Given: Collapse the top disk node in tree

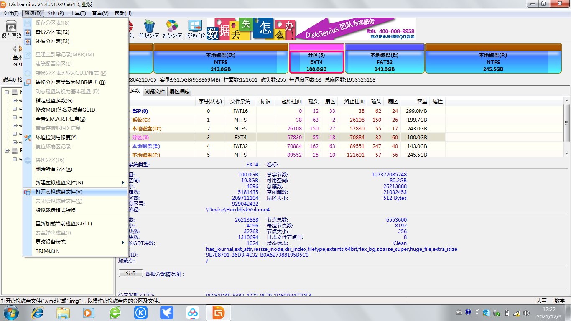Looking at the screenshot, I should (7, 92).
